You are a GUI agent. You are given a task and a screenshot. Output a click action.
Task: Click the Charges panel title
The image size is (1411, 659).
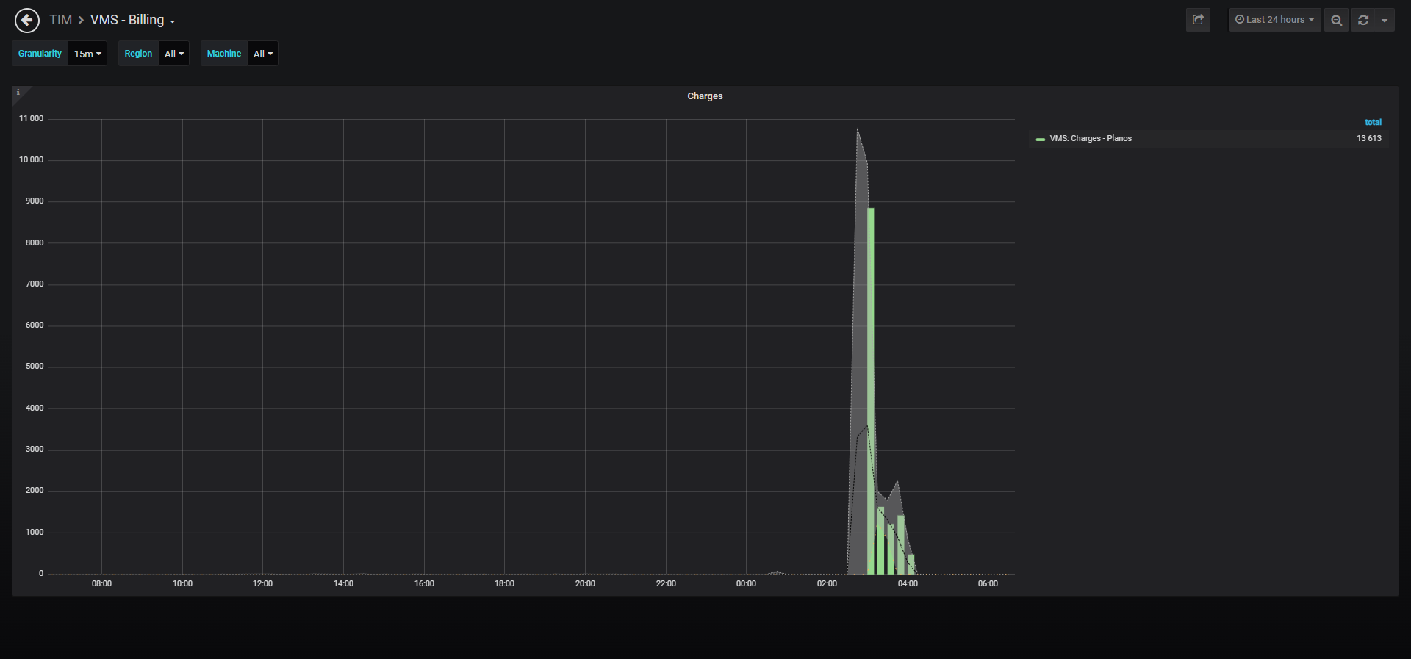click(705, 96)
